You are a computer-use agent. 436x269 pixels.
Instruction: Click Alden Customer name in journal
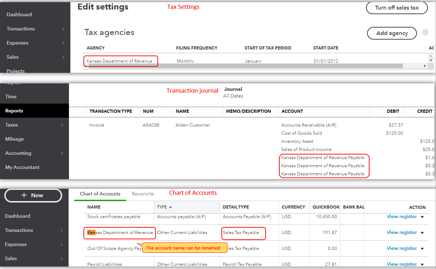(x=193, y=125)
